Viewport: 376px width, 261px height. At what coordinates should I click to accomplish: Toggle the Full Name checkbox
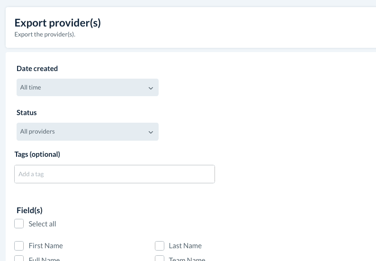click(x=19, y=259)
